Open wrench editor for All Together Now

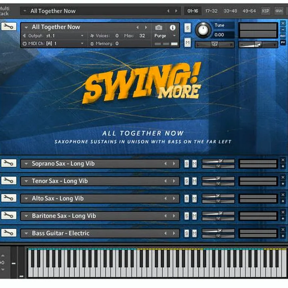point(9,27)
